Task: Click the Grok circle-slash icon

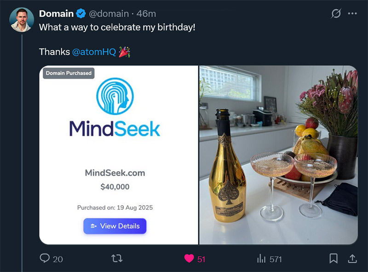Action: point(336,14)
